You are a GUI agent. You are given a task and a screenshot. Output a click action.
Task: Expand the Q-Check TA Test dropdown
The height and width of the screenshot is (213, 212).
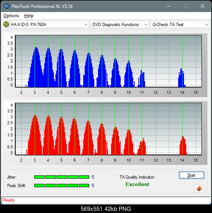[180, 25]
